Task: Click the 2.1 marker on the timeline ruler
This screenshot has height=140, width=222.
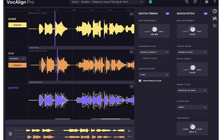Action: [x=74, y=10]
